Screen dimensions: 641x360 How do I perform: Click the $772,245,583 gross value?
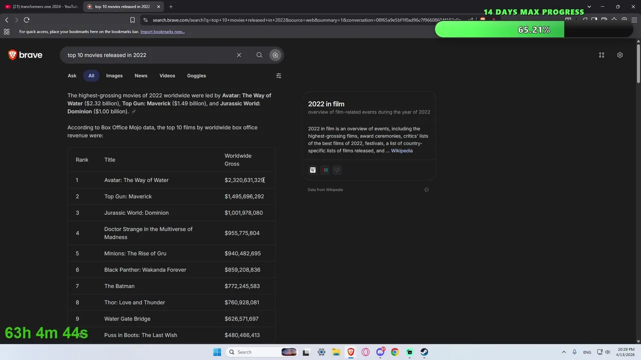(x=242, y=286)
